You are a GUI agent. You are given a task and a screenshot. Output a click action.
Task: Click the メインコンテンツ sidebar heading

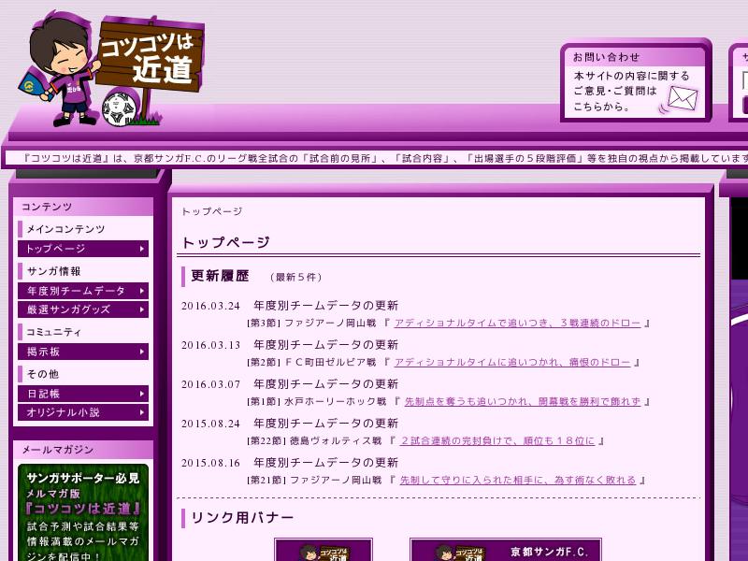coord(65,229)
